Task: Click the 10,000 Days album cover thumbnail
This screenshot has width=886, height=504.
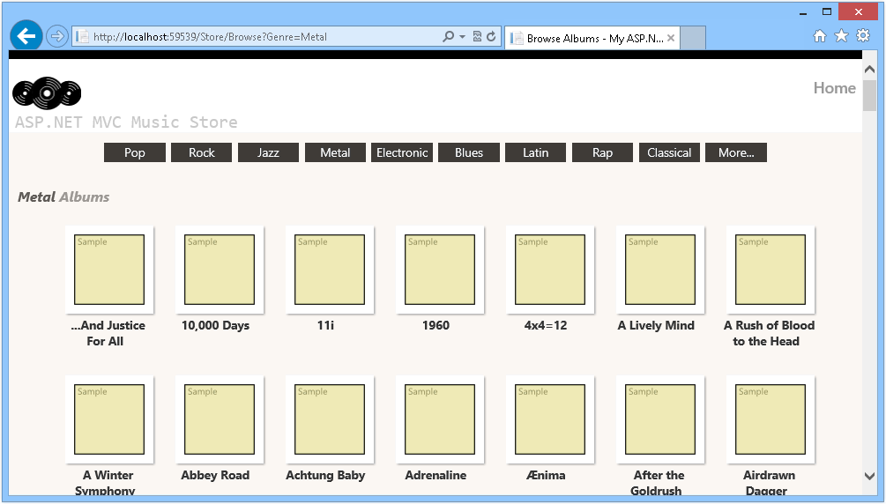Action: 219,270
